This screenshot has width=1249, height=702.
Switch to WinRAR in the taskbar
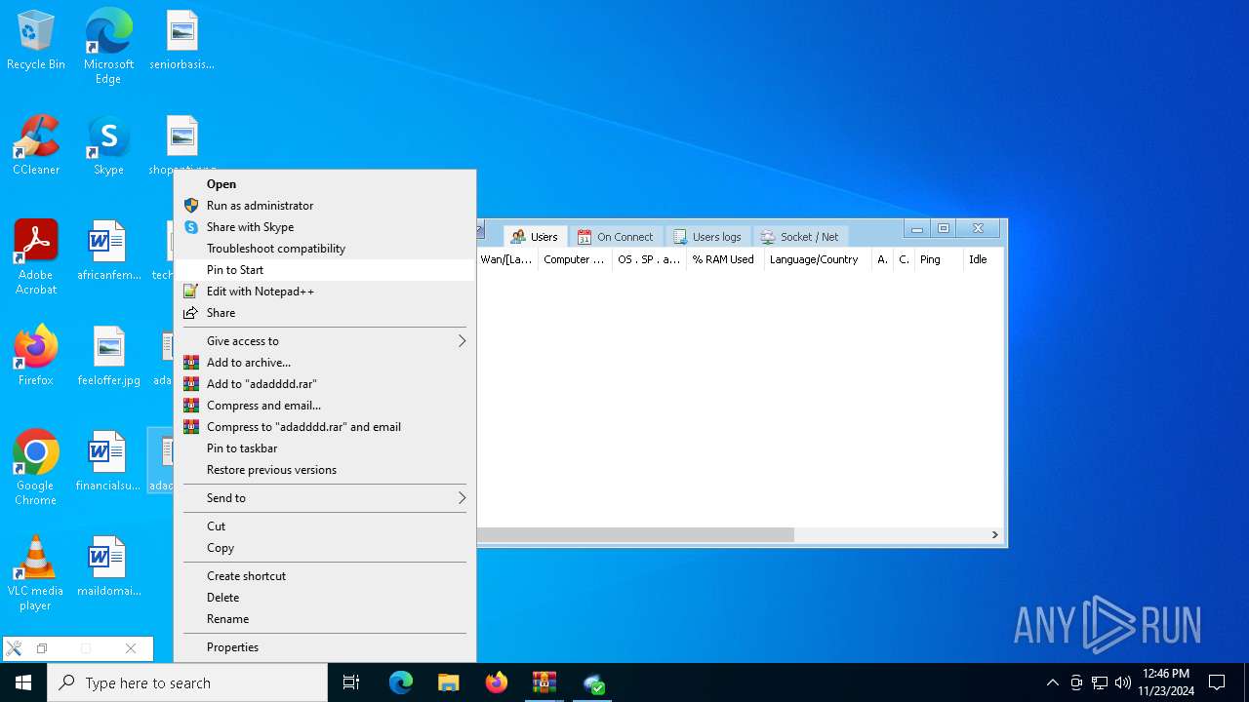(544, 682)
